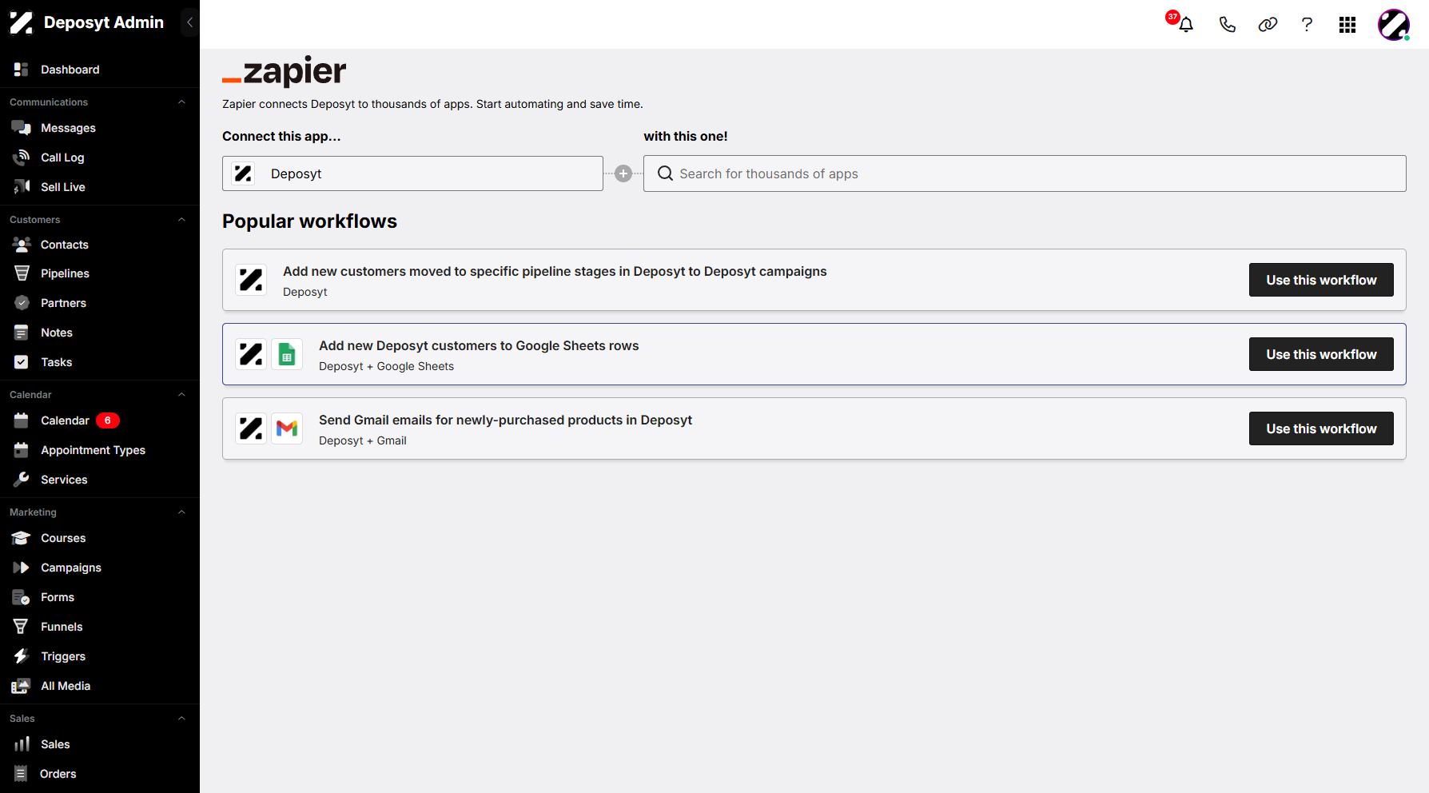Click the Search for thousands of apps field

click(x=1025, y=173)
